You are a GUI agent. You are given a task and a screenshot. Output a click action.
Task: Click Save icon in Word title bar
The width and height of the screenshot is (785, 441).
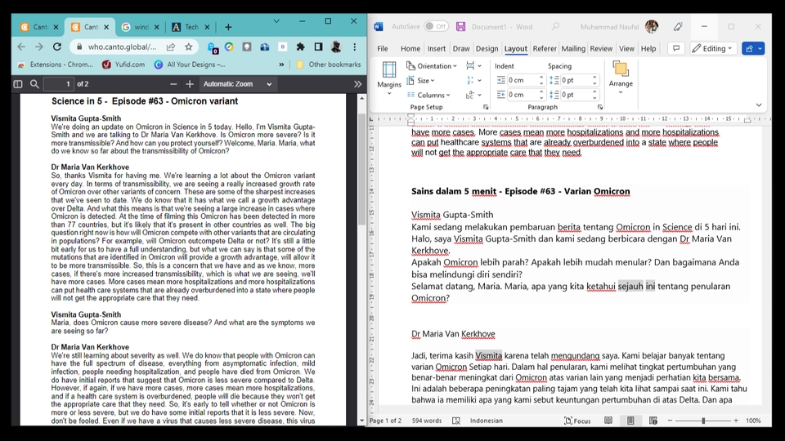pyautogui.click(x=460, y=26)
